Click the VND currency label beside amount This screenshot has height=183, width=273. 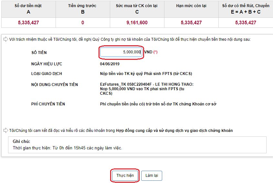(x=148, y=52)
